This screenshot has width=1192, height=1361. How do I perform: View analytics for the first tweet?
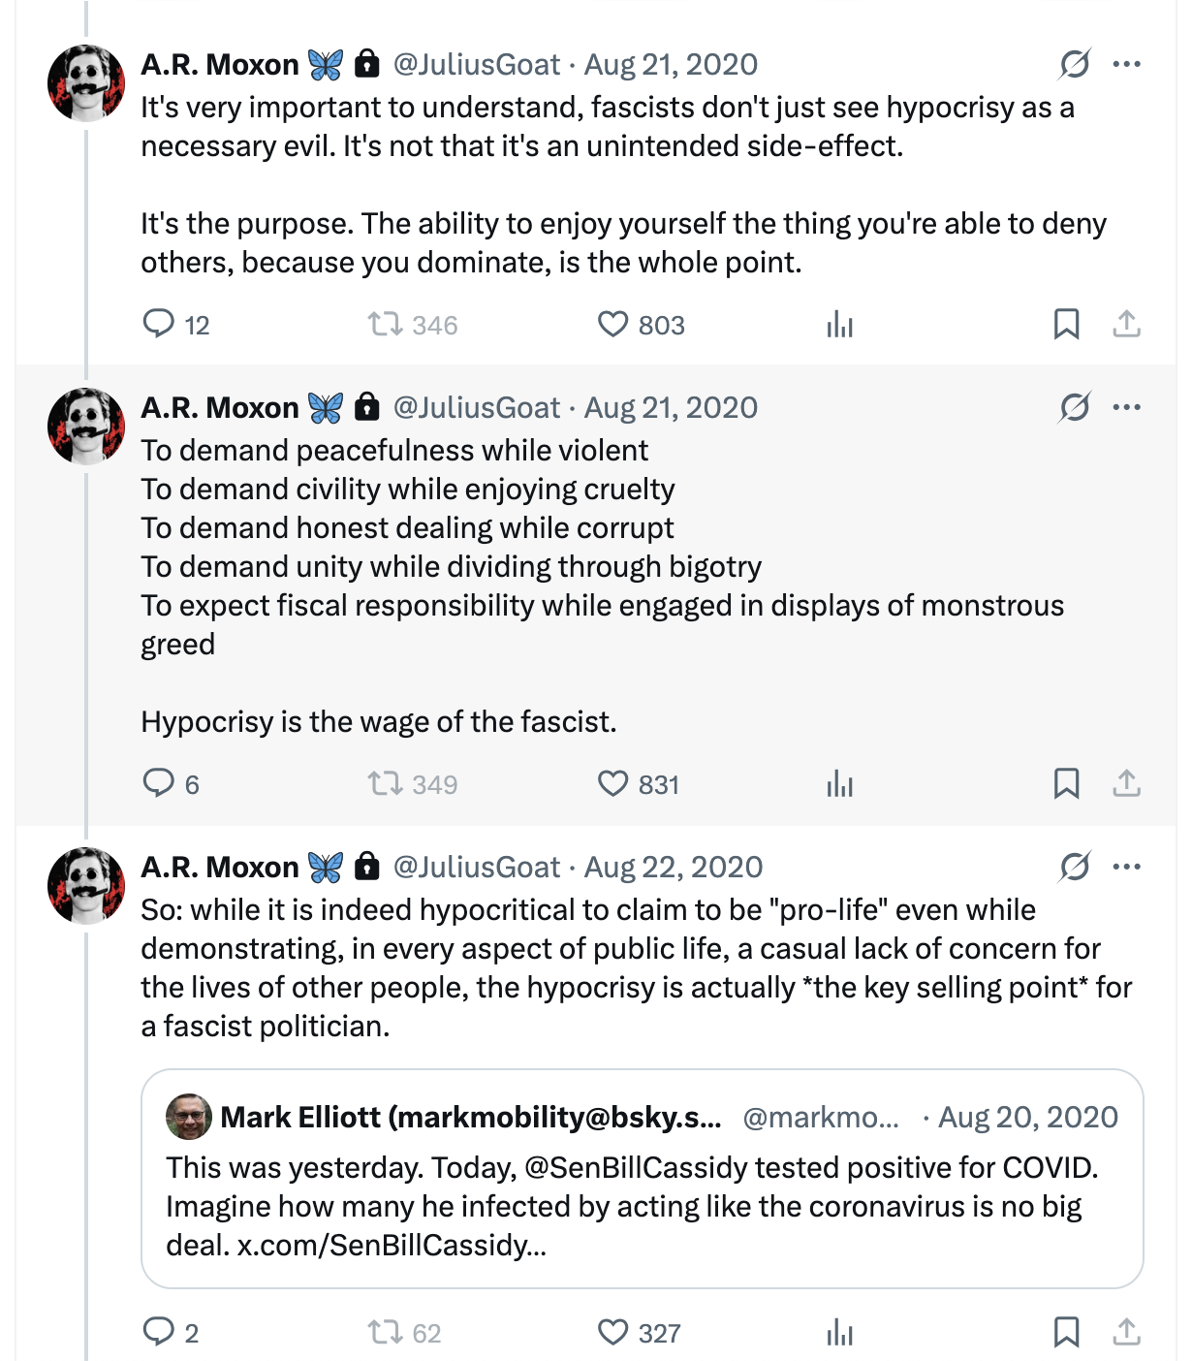pyautogui.click(x=839, y=324)
